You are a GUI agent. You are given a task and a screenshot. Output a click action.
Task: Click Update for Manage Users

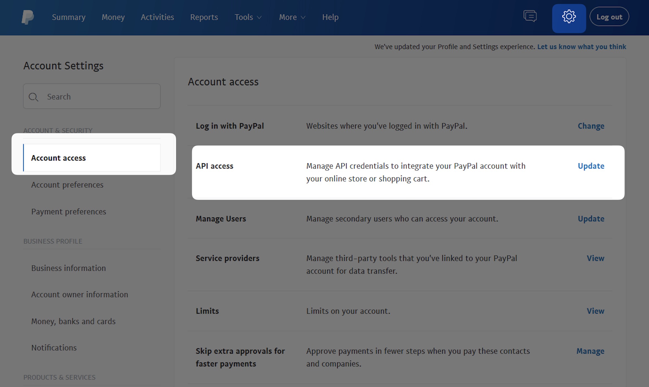[591, 219]
